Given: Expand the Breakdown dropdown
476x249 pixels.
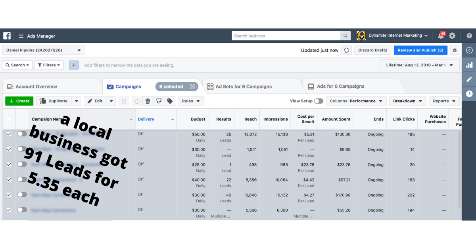Looking at the screenshot, I should [x=407, y=101].
